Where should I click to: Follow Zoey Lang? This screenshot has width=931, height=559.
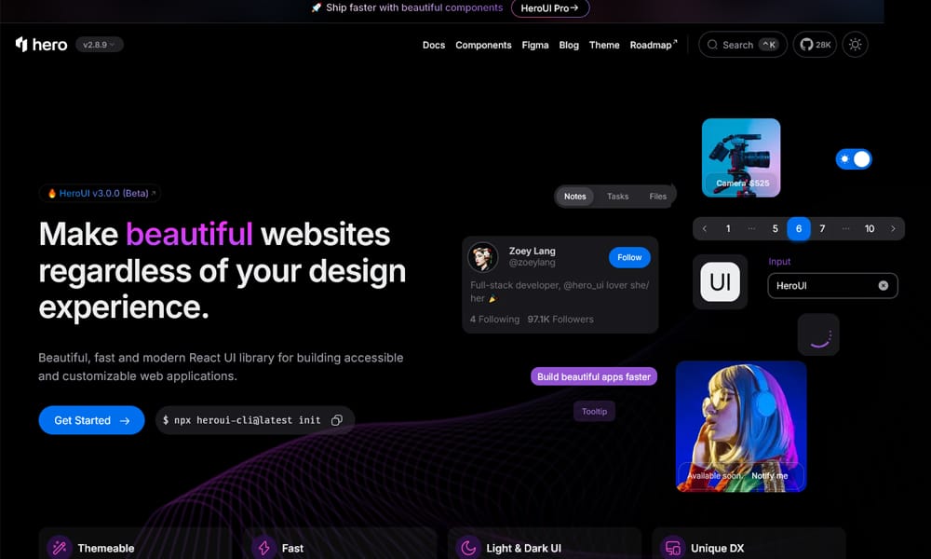[x=629, y=257]
